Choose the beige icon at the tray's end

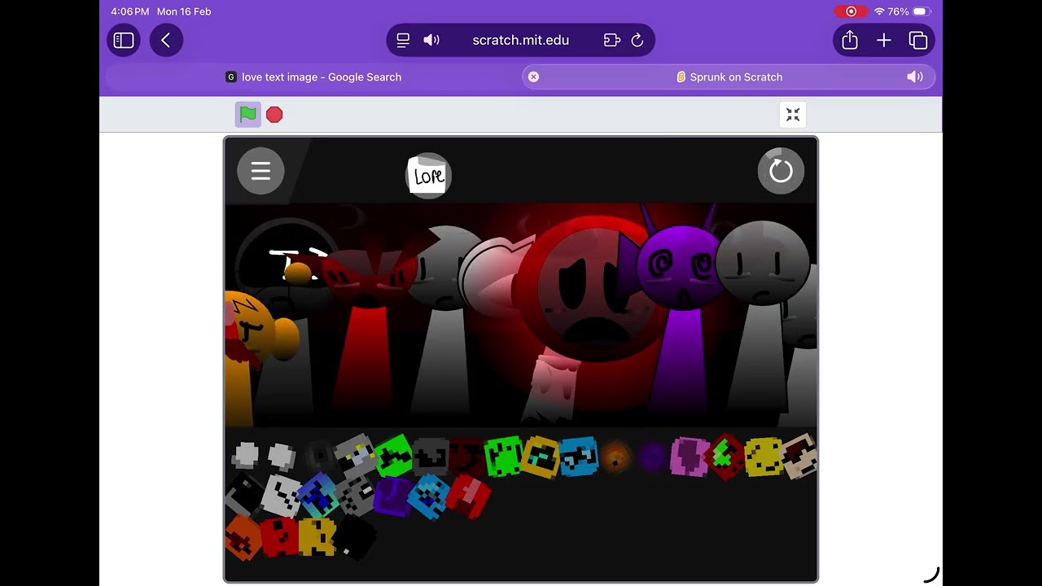tap(799, 456)
